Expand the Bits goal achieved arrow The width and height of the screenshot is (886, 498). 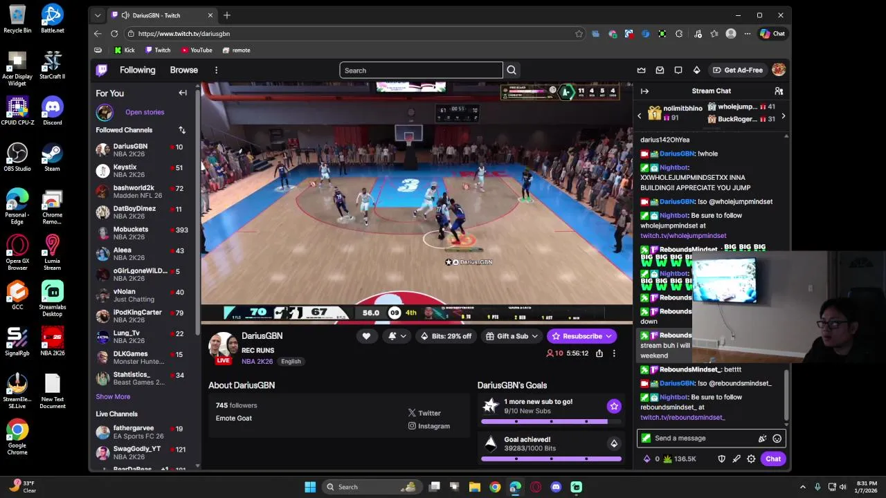[614, 443]
